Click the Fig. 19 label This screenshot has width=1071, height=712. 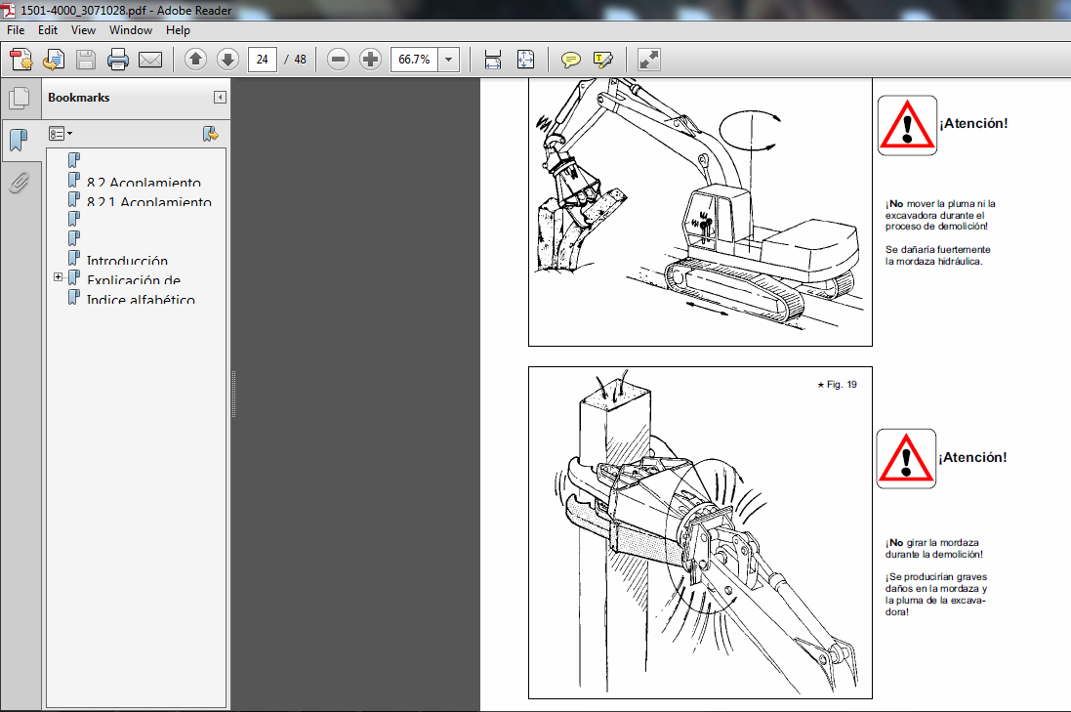click(838, 385)
